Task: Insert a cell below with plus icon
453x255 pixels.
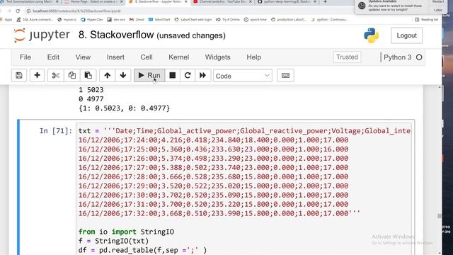Action: click(x=37, y=76)
